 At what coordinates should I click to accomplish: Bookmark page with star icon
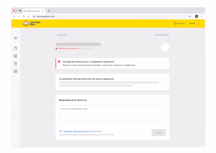pos(190,16)
